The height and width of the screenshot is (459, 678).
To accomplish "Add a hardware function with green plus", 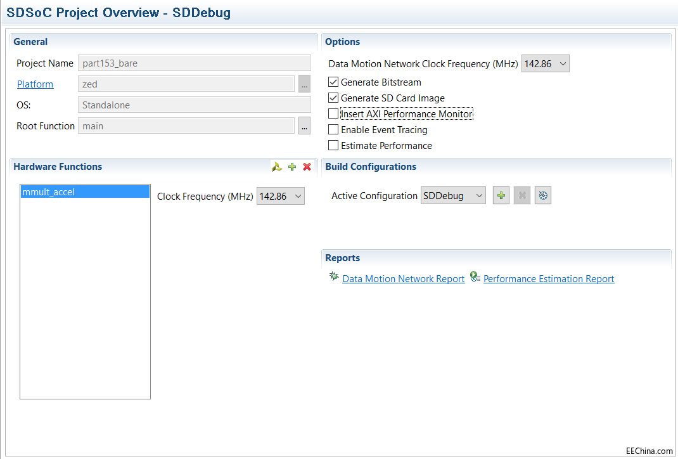I will tap(292, 167).
